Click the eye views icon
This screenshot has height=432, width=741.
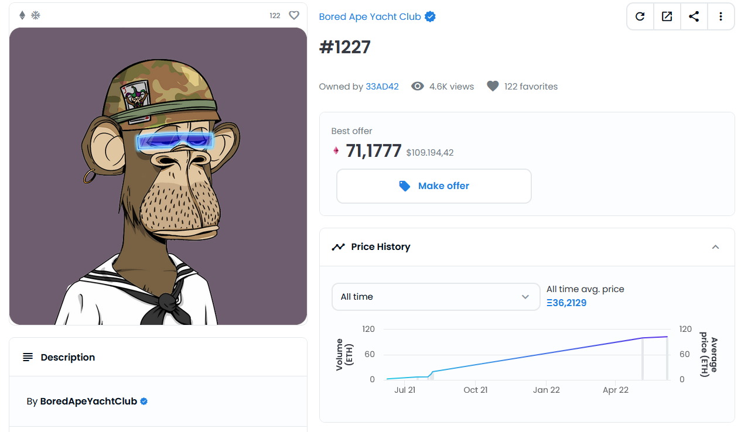(x=417, y=86)
